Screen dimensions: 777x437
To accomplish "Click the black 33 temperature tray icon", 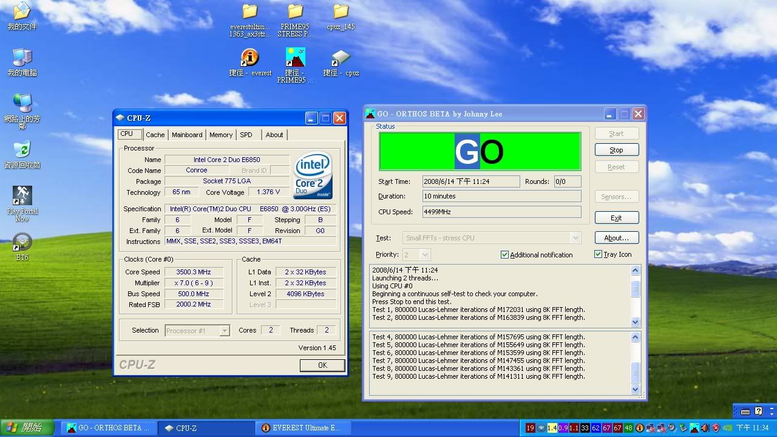I will (x=585, y=428).
